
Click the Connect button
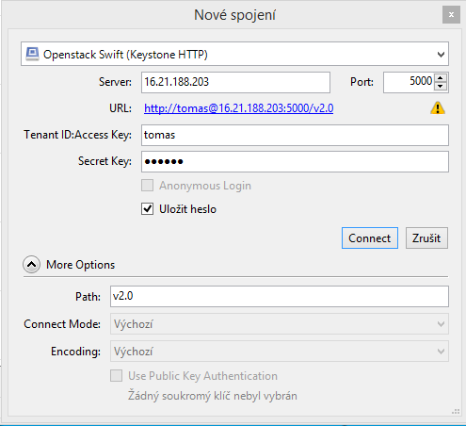pos(370,238)
